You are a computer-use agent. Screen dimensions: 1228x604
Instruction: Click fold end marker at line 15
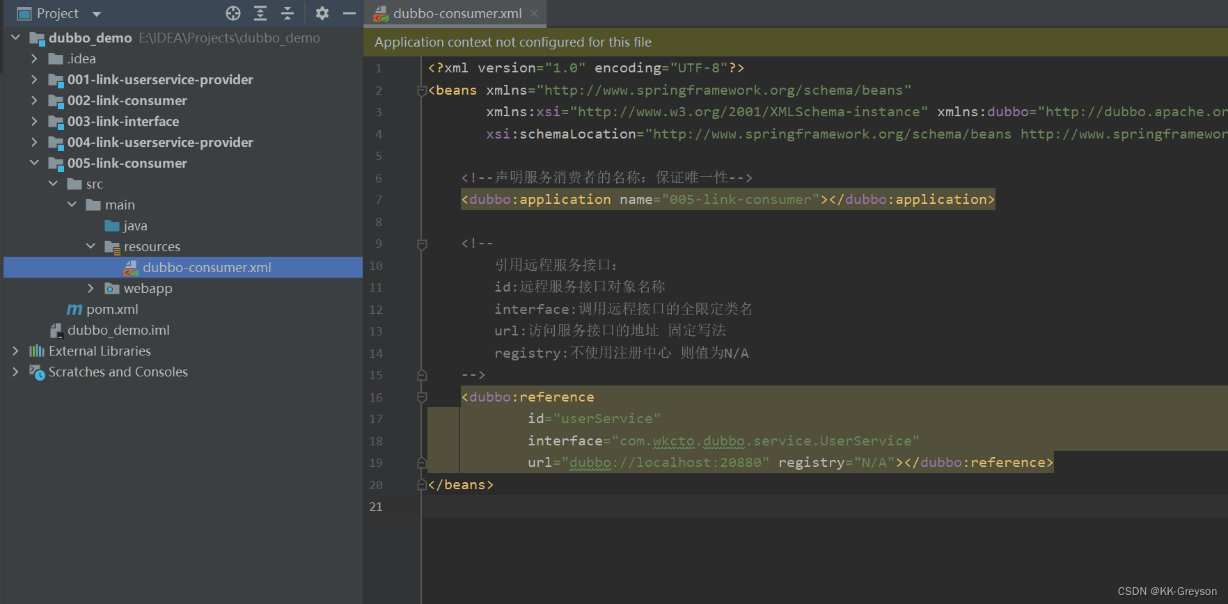click(421, 375)
